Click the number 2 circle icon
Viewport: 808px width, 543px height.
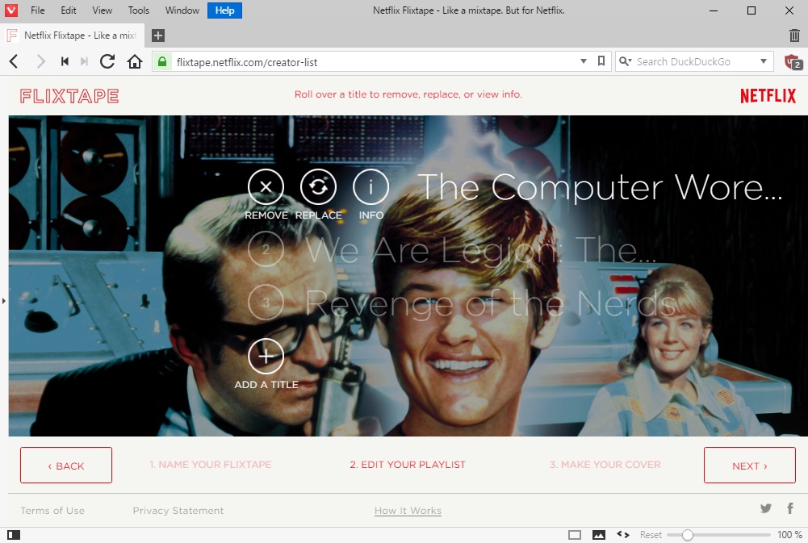(x=266, y=249)
